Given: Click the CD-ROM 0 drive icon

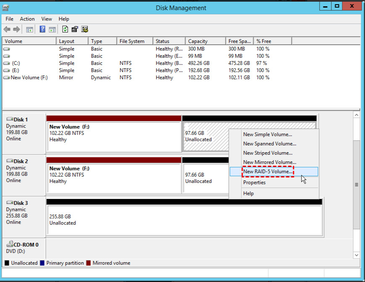Looking at the screenshot, I should click(x=10, y=244).
